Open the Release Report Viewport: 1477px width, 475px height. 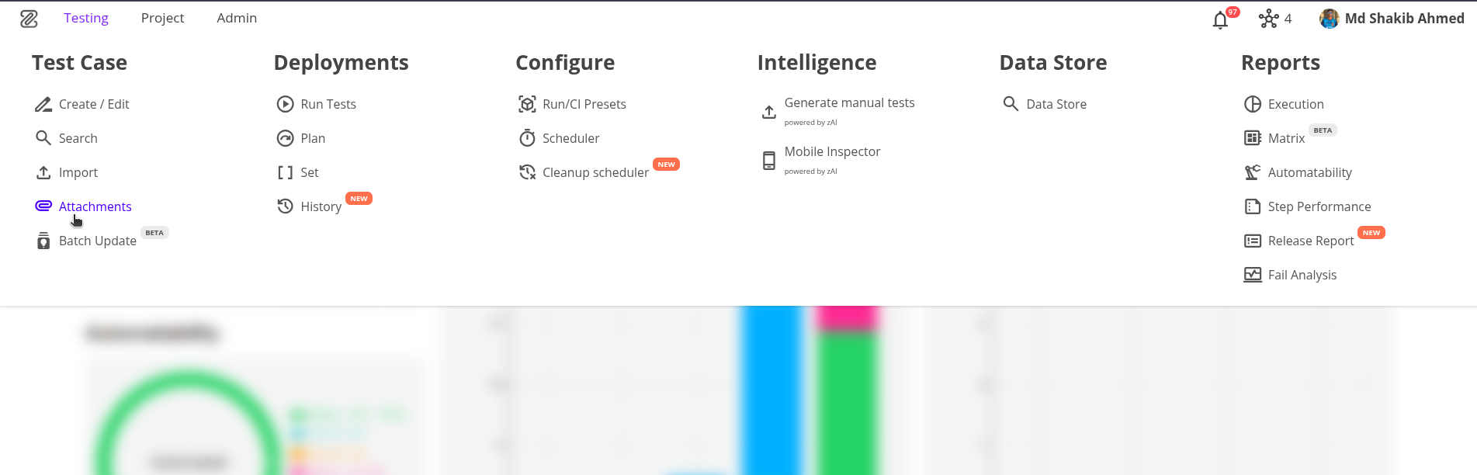click(1310, 241)
